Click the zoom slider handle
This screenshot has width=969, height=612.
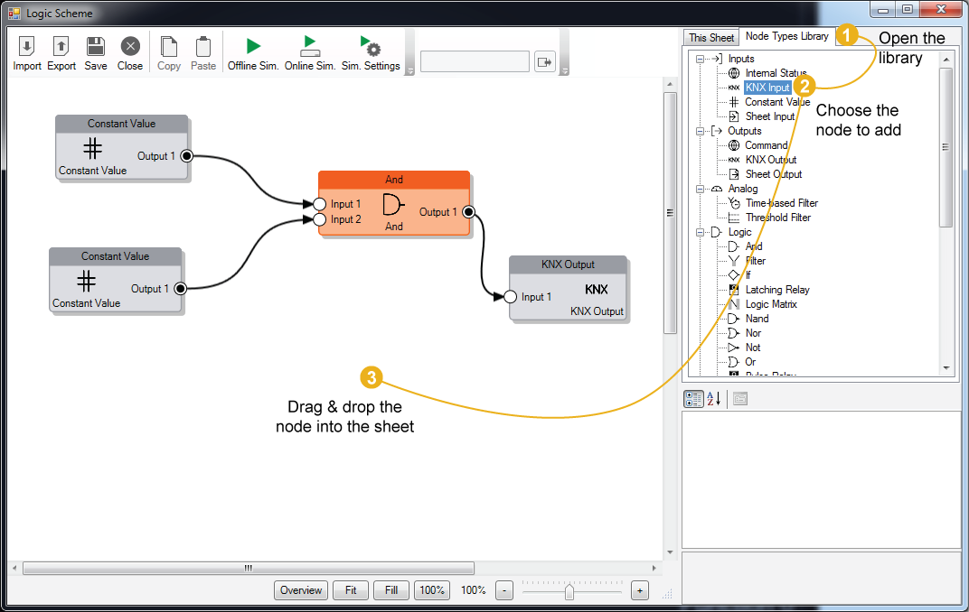[x=569, y=591]
